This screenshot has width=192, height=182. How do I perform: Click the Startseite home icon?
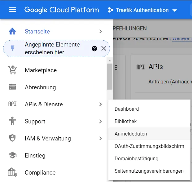click(x=12, y=31)
